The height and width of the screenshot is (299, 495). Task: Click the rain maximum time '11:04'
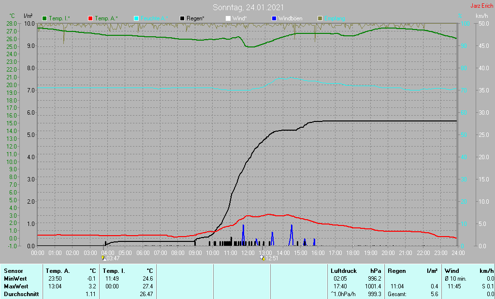(x=397, y=286)
